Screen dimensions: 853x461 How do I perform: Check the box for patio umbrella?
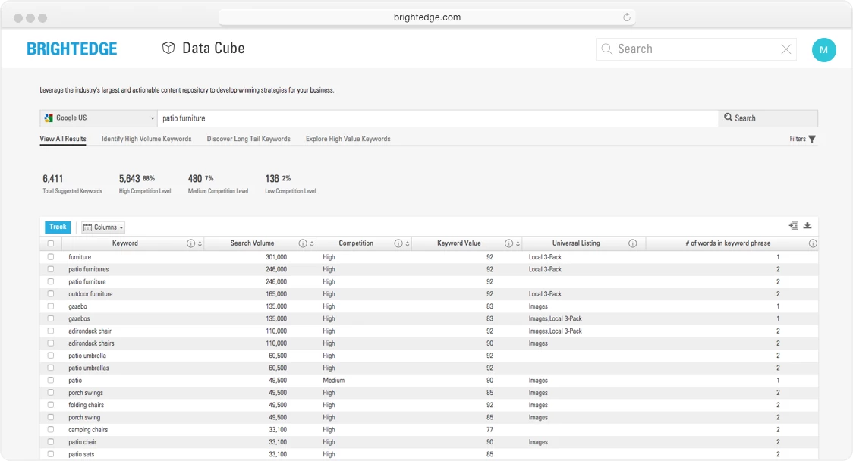point(51,356)
